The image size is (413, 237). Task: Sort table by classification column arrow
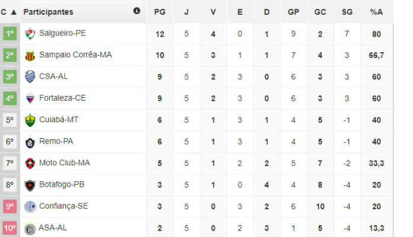coord(14,12)
